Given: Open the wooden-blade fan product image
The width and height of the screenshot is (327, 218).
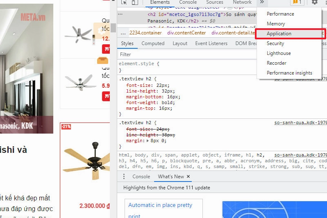Looking at the screenshot, I should pos(87,161).
